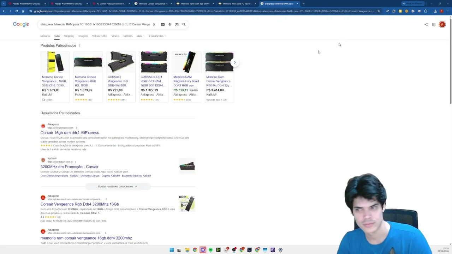
Task: Open the R$ 1.659,00 KaBuM Corsair Vengeance product
Action: click(55, 77)
